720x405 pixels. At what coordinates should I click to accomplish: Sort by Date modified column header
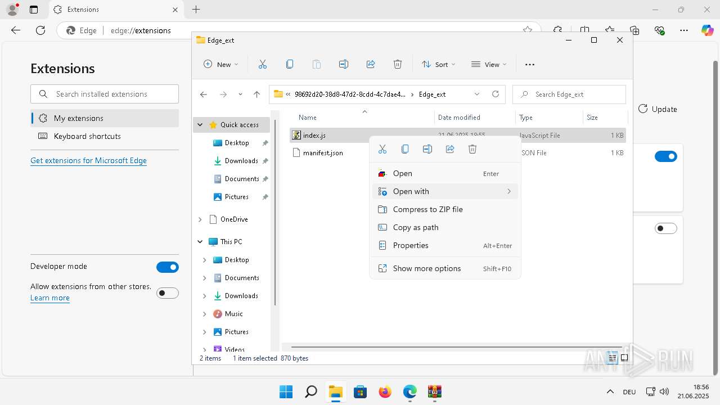474,118
